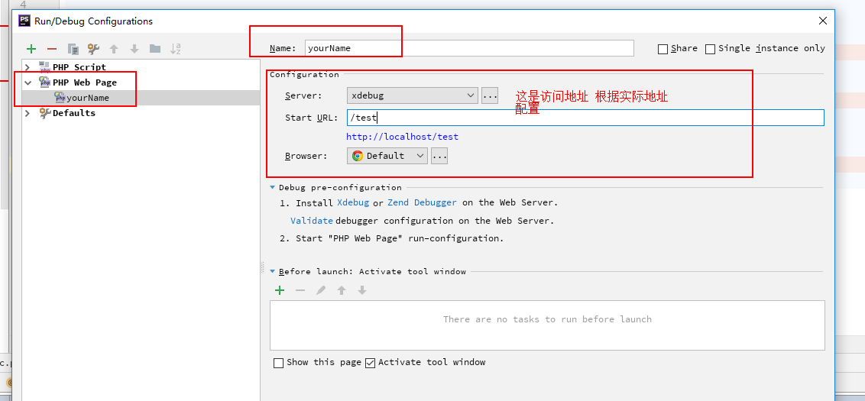Select the yourName configuration in tree
The width and height of the screenshot is (865, 401).
[x=87, y=98]
